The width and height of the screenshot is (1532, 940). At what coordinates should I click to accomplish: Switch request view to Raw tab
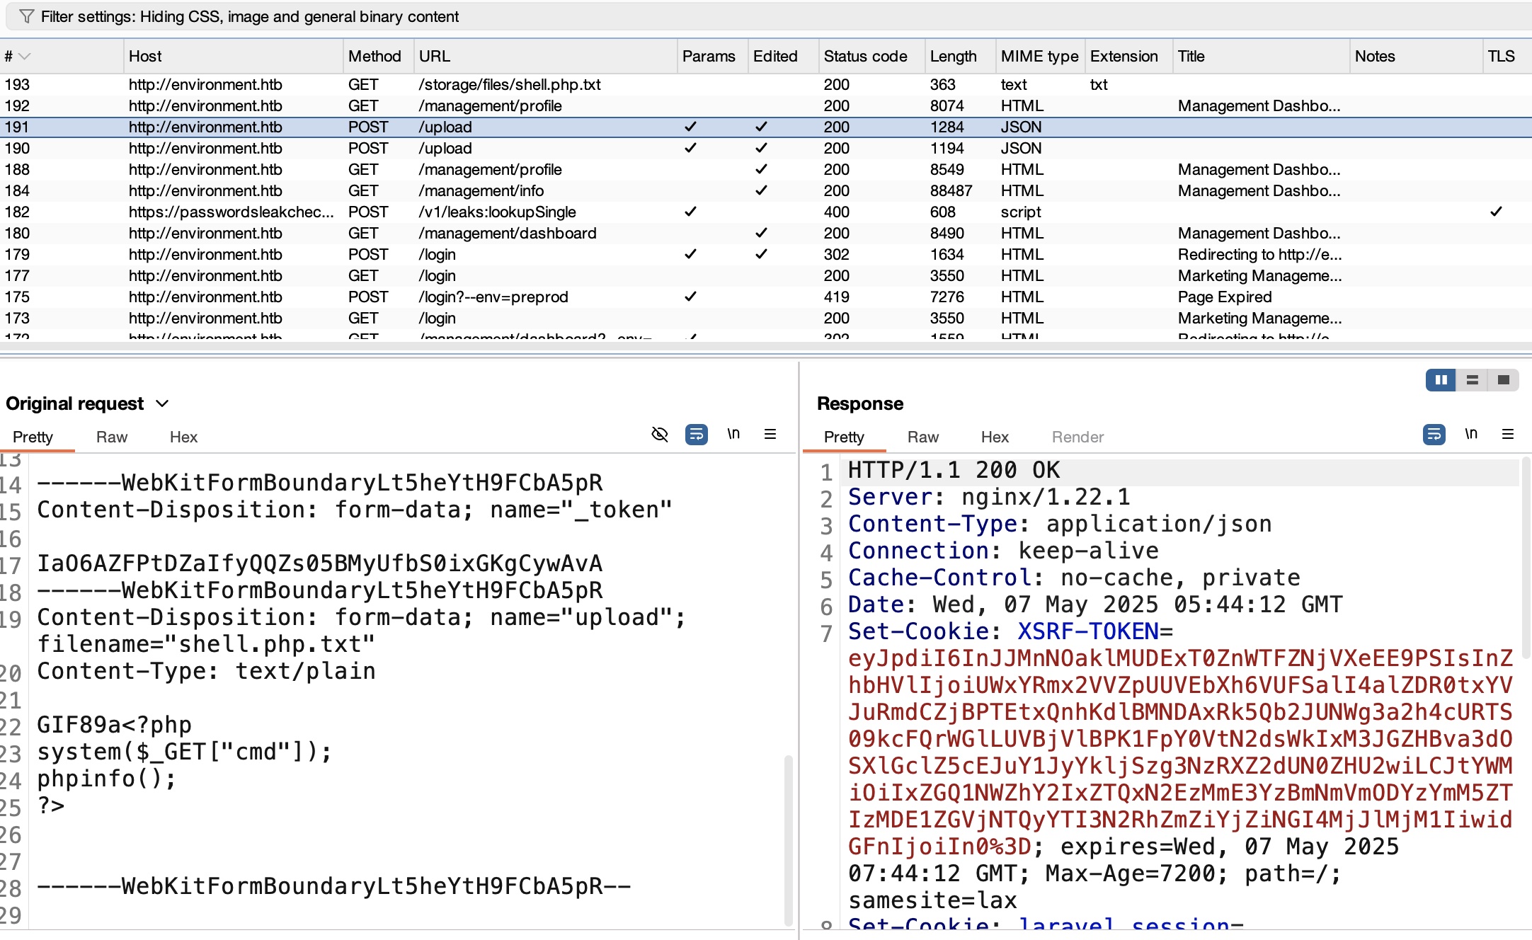112,437
